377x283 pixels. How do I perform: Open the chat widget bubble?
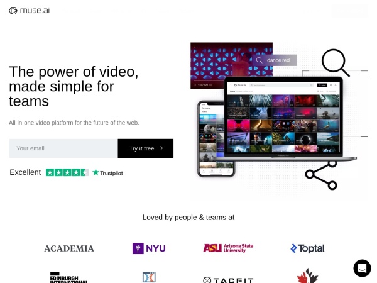[362, 268]
